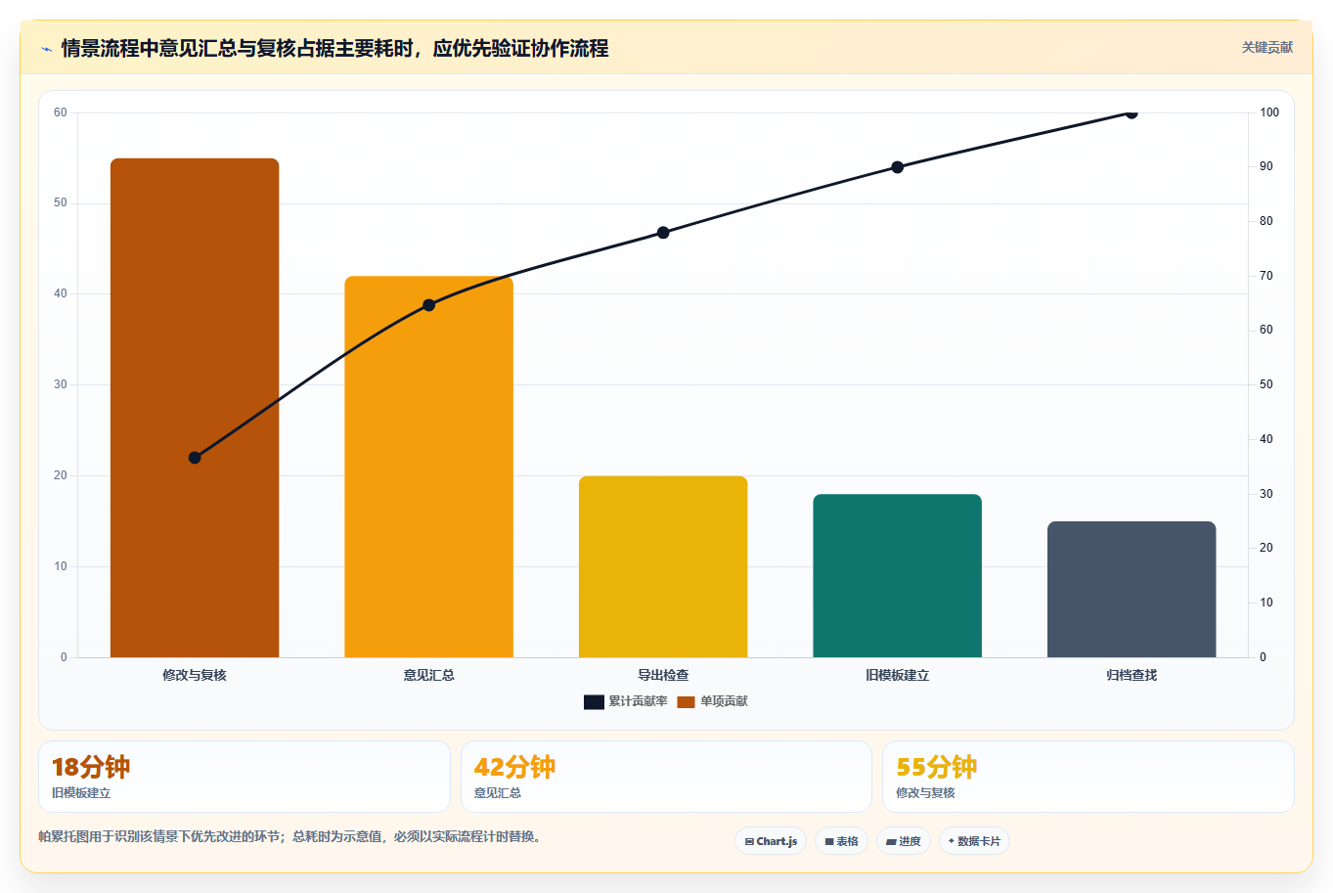Click the footnote beginning 帕累托图用于识别
This screenshot has width=1333, height=893.
pyautogui.click(x=289, y=836)
